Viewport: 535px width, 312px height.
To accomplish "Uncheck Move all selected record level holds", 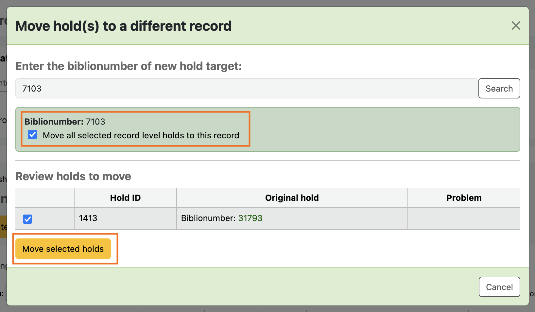I will 32,135.
